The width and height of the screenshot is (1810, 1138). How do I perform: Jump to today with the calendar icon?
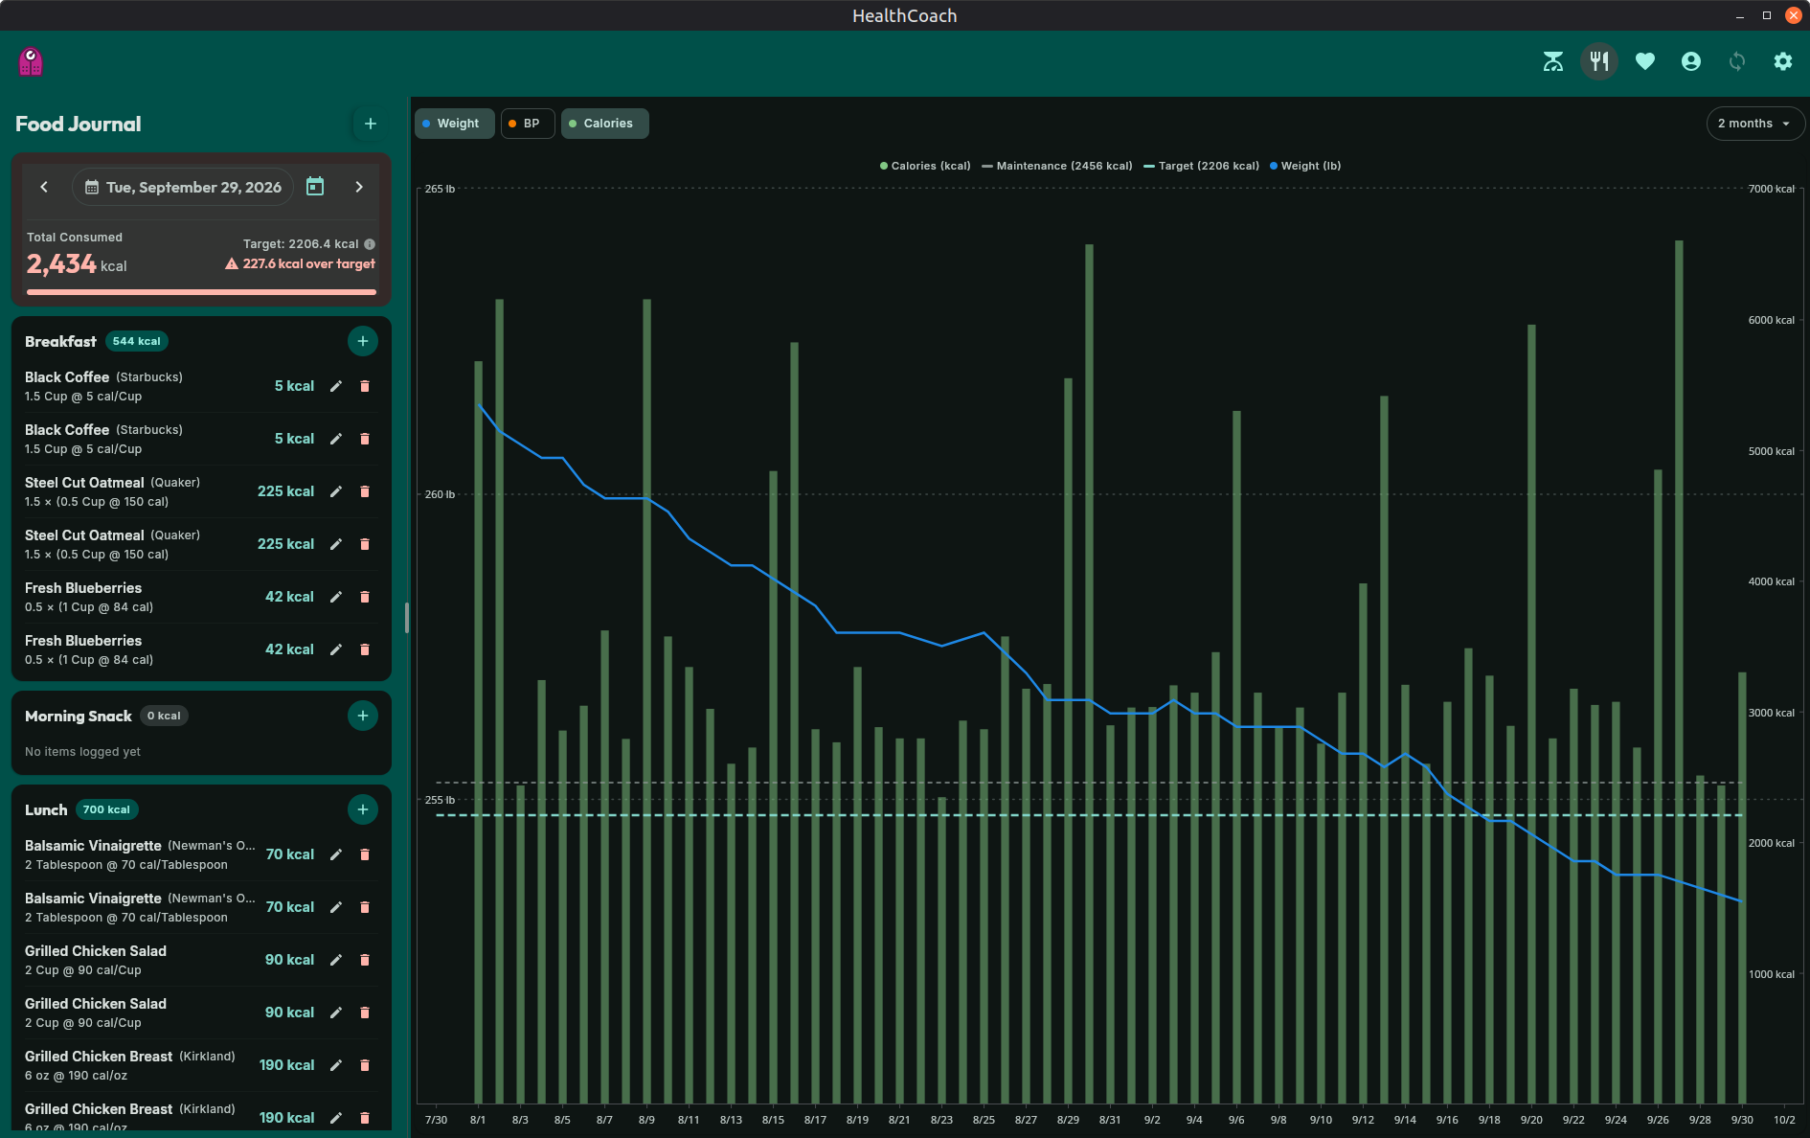tap(315, 187)
